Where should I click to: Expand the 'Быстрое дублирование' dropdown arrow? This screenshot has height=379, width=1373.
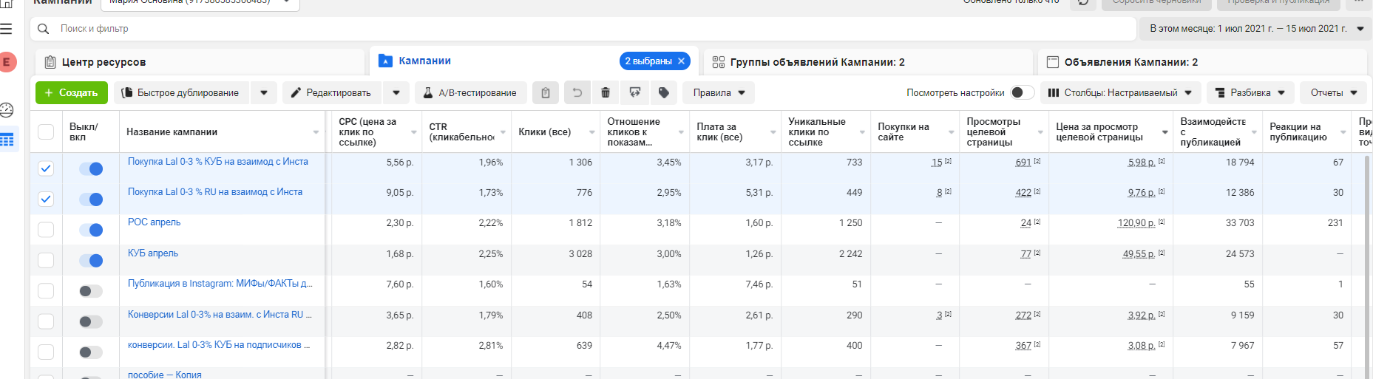(264, 93)
